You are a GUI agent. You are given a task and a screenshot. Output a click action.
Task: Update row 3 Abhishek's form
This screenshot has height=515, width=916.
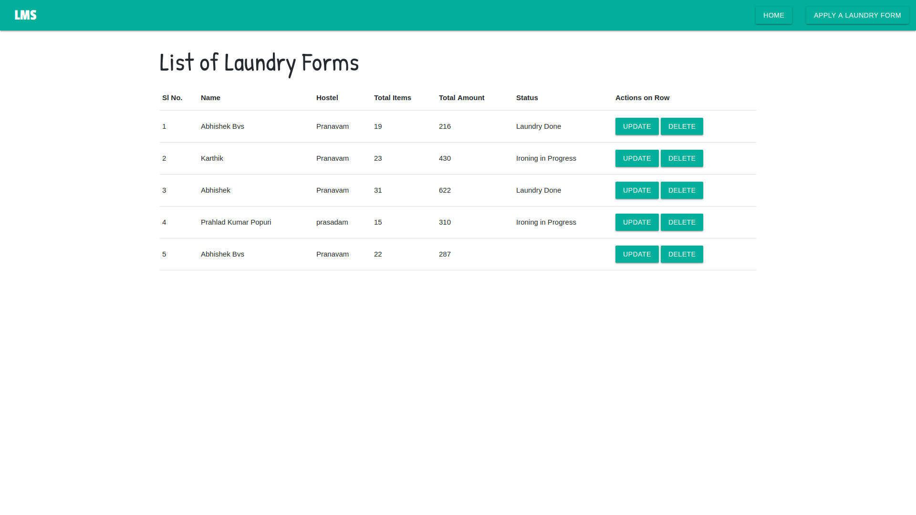pos(636,190)
